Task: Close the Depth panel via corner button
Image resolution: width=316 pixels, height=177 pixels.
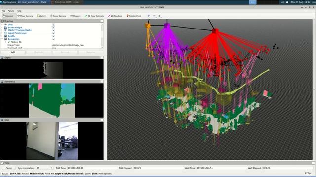Action: tap(102, 58)
